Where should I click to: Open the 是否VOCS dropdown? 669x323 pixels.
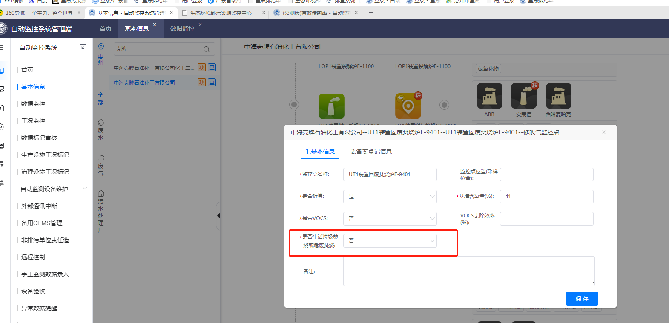(390, 219)
